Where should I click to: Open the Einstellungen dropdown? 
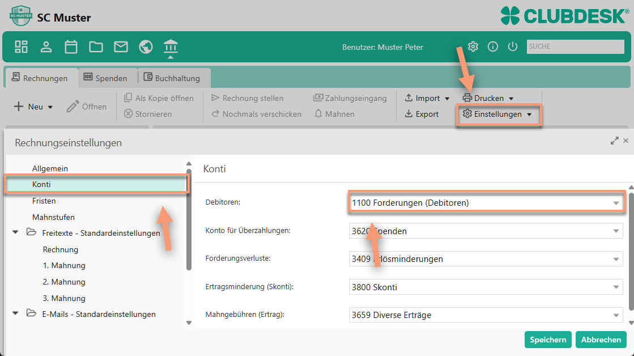pos(498,114)
